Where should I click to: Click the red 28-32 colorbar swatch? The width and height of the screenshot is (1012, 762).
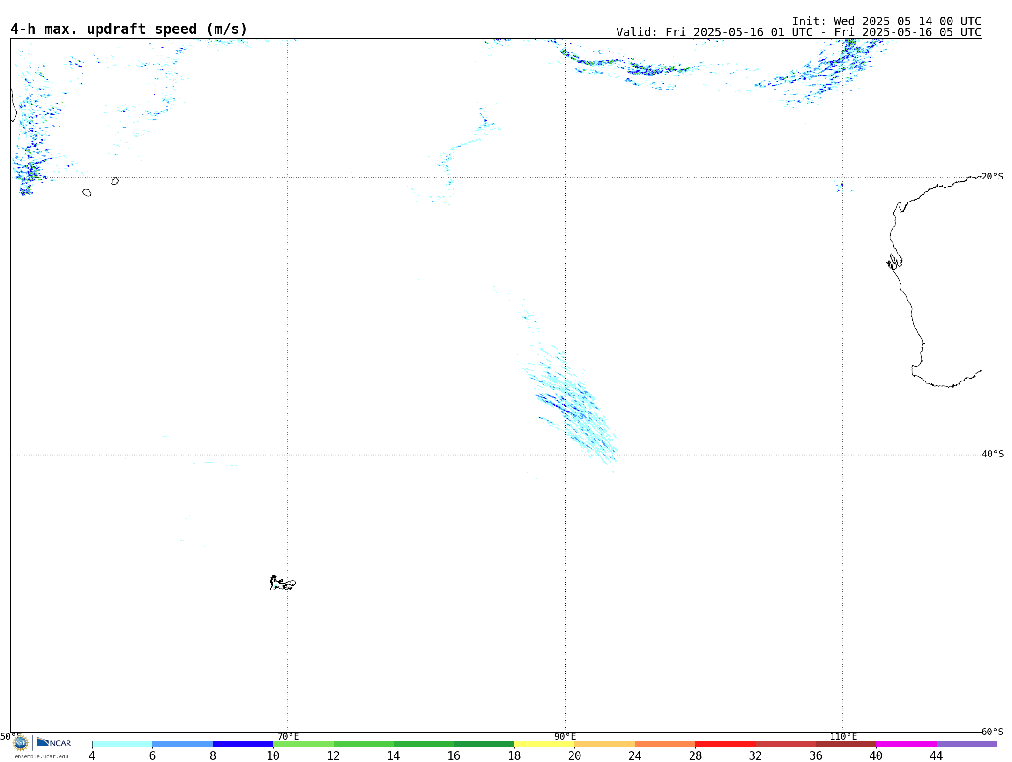725,744
